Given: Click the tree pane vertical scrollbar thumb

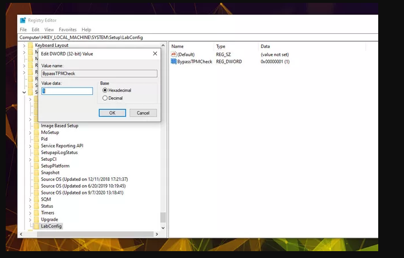Looking at the screenshot, I should click(x=163, y=217).
